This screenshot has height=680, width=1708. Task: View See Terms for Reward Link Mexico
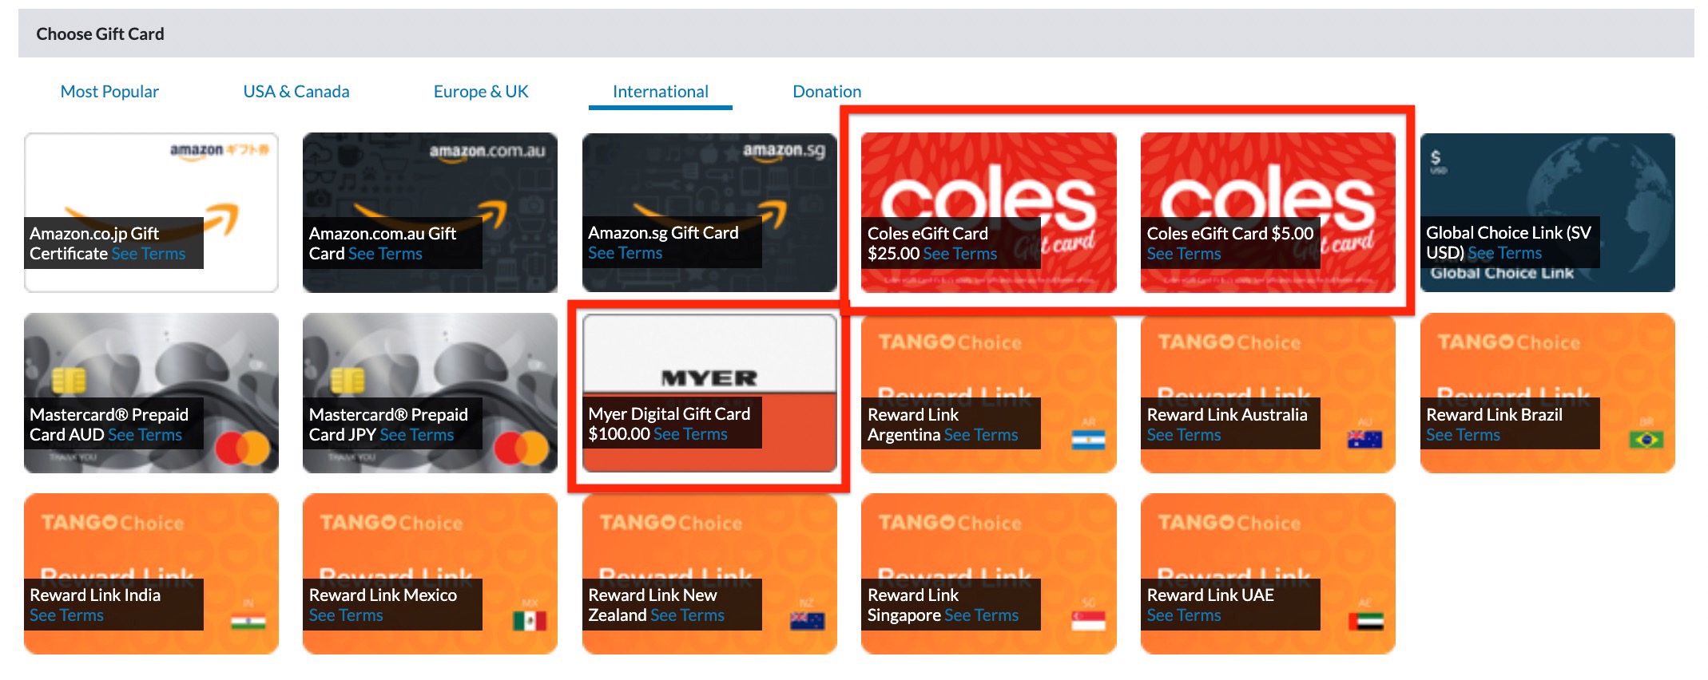(x=346, y=615)
